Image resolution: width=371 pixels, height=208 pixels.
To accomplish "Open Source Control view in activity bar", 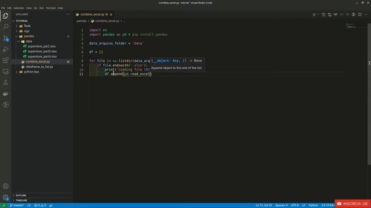I will pos(5,38).
